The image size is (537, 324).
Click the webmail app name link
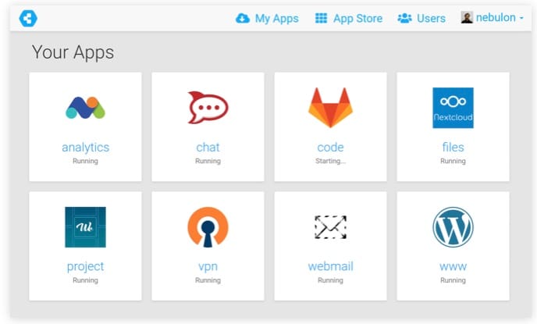click(330, 266)
